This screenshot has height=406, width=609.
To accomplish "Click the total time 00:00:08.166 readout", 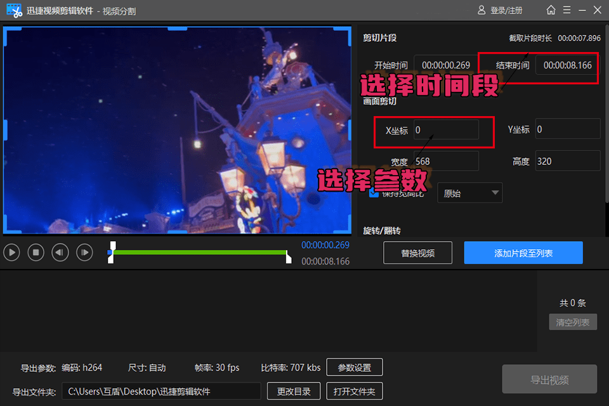I will coord(325,261).
